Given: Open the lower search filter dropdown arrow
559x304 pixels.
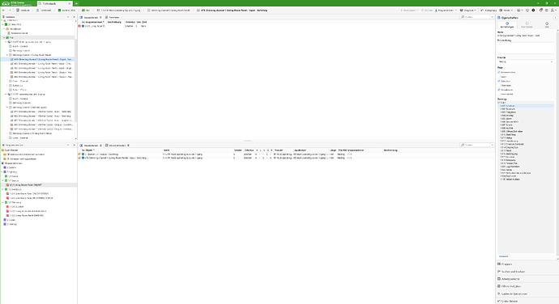Looking at the screenshot, I should 493,145.
